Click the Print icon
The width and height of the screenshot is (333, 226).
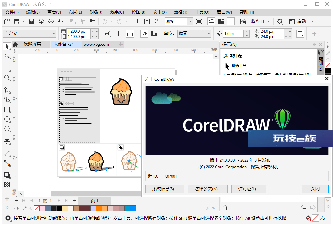pyautogui.click(x=61, y=21)
